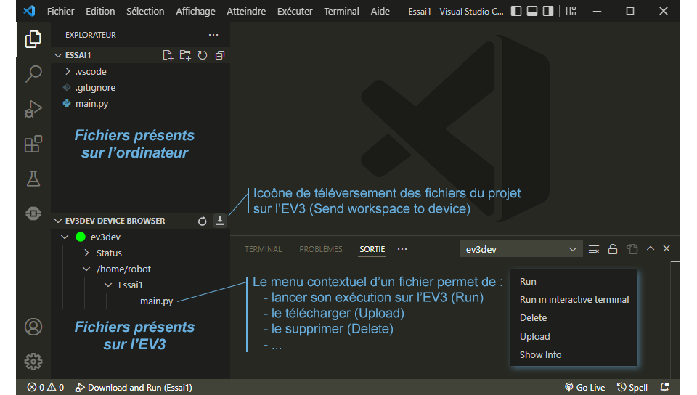Show errors and warnings count in status bar
Viewport: 697px width, 395px height.
[45, 388]
